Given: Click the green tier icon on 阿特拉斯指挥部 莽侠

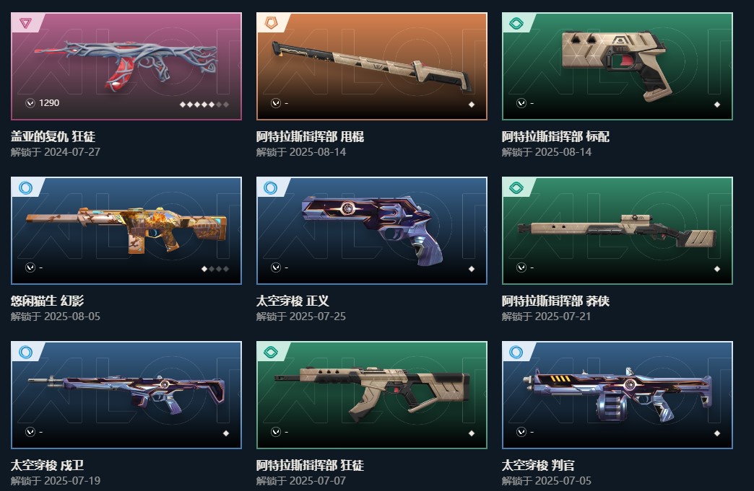Looking at the screenshot, I should pos(516,187).
